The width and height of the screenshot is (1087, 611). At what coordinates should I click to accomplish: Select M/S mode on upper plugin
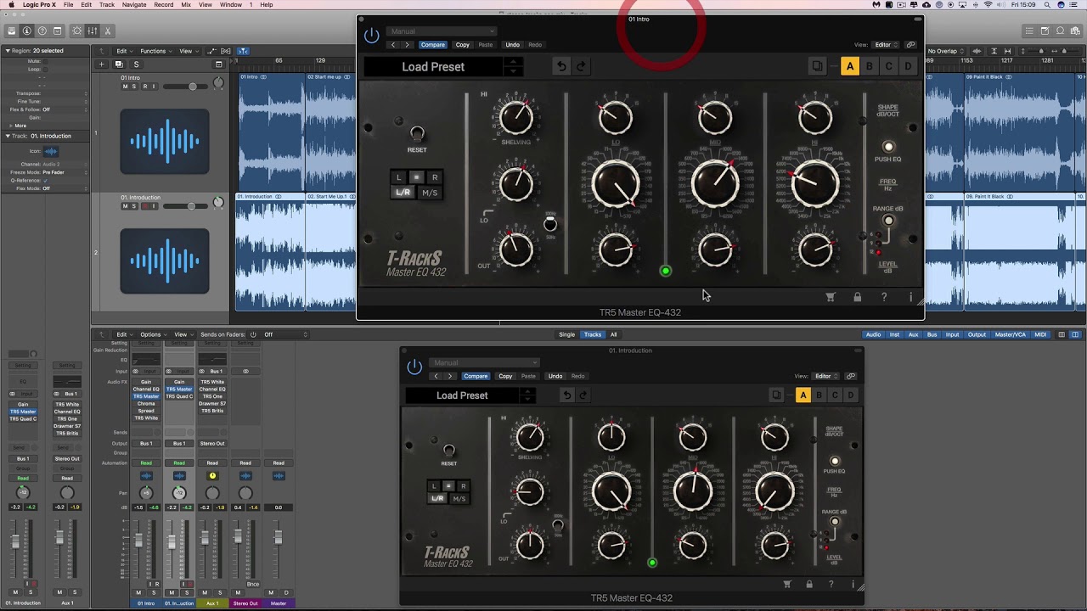pos(430,193)
